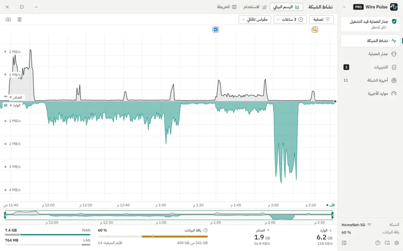Viewport: 403px width, 251px height.
Task: Open the settings gear icon
Action: pos(397,243)
